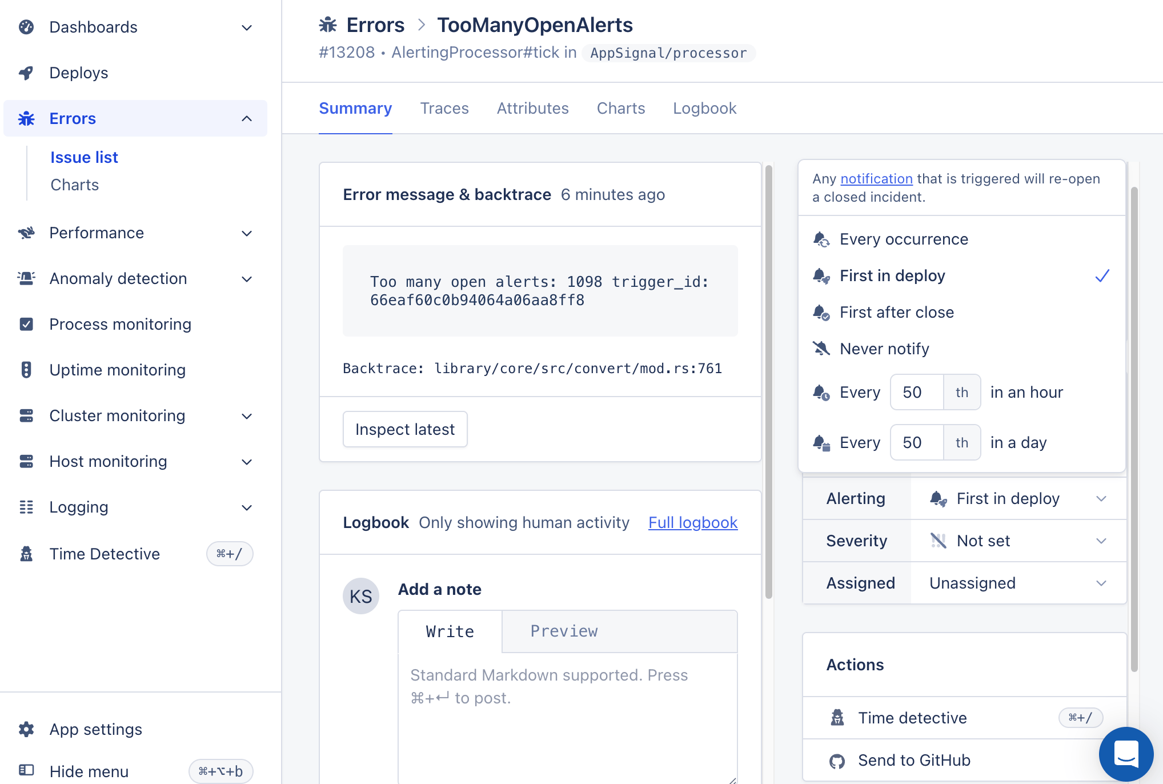The height and width of the screenshot is (784, 1163).
Task: Click the Hide menu panel icon
Action: 26,771
